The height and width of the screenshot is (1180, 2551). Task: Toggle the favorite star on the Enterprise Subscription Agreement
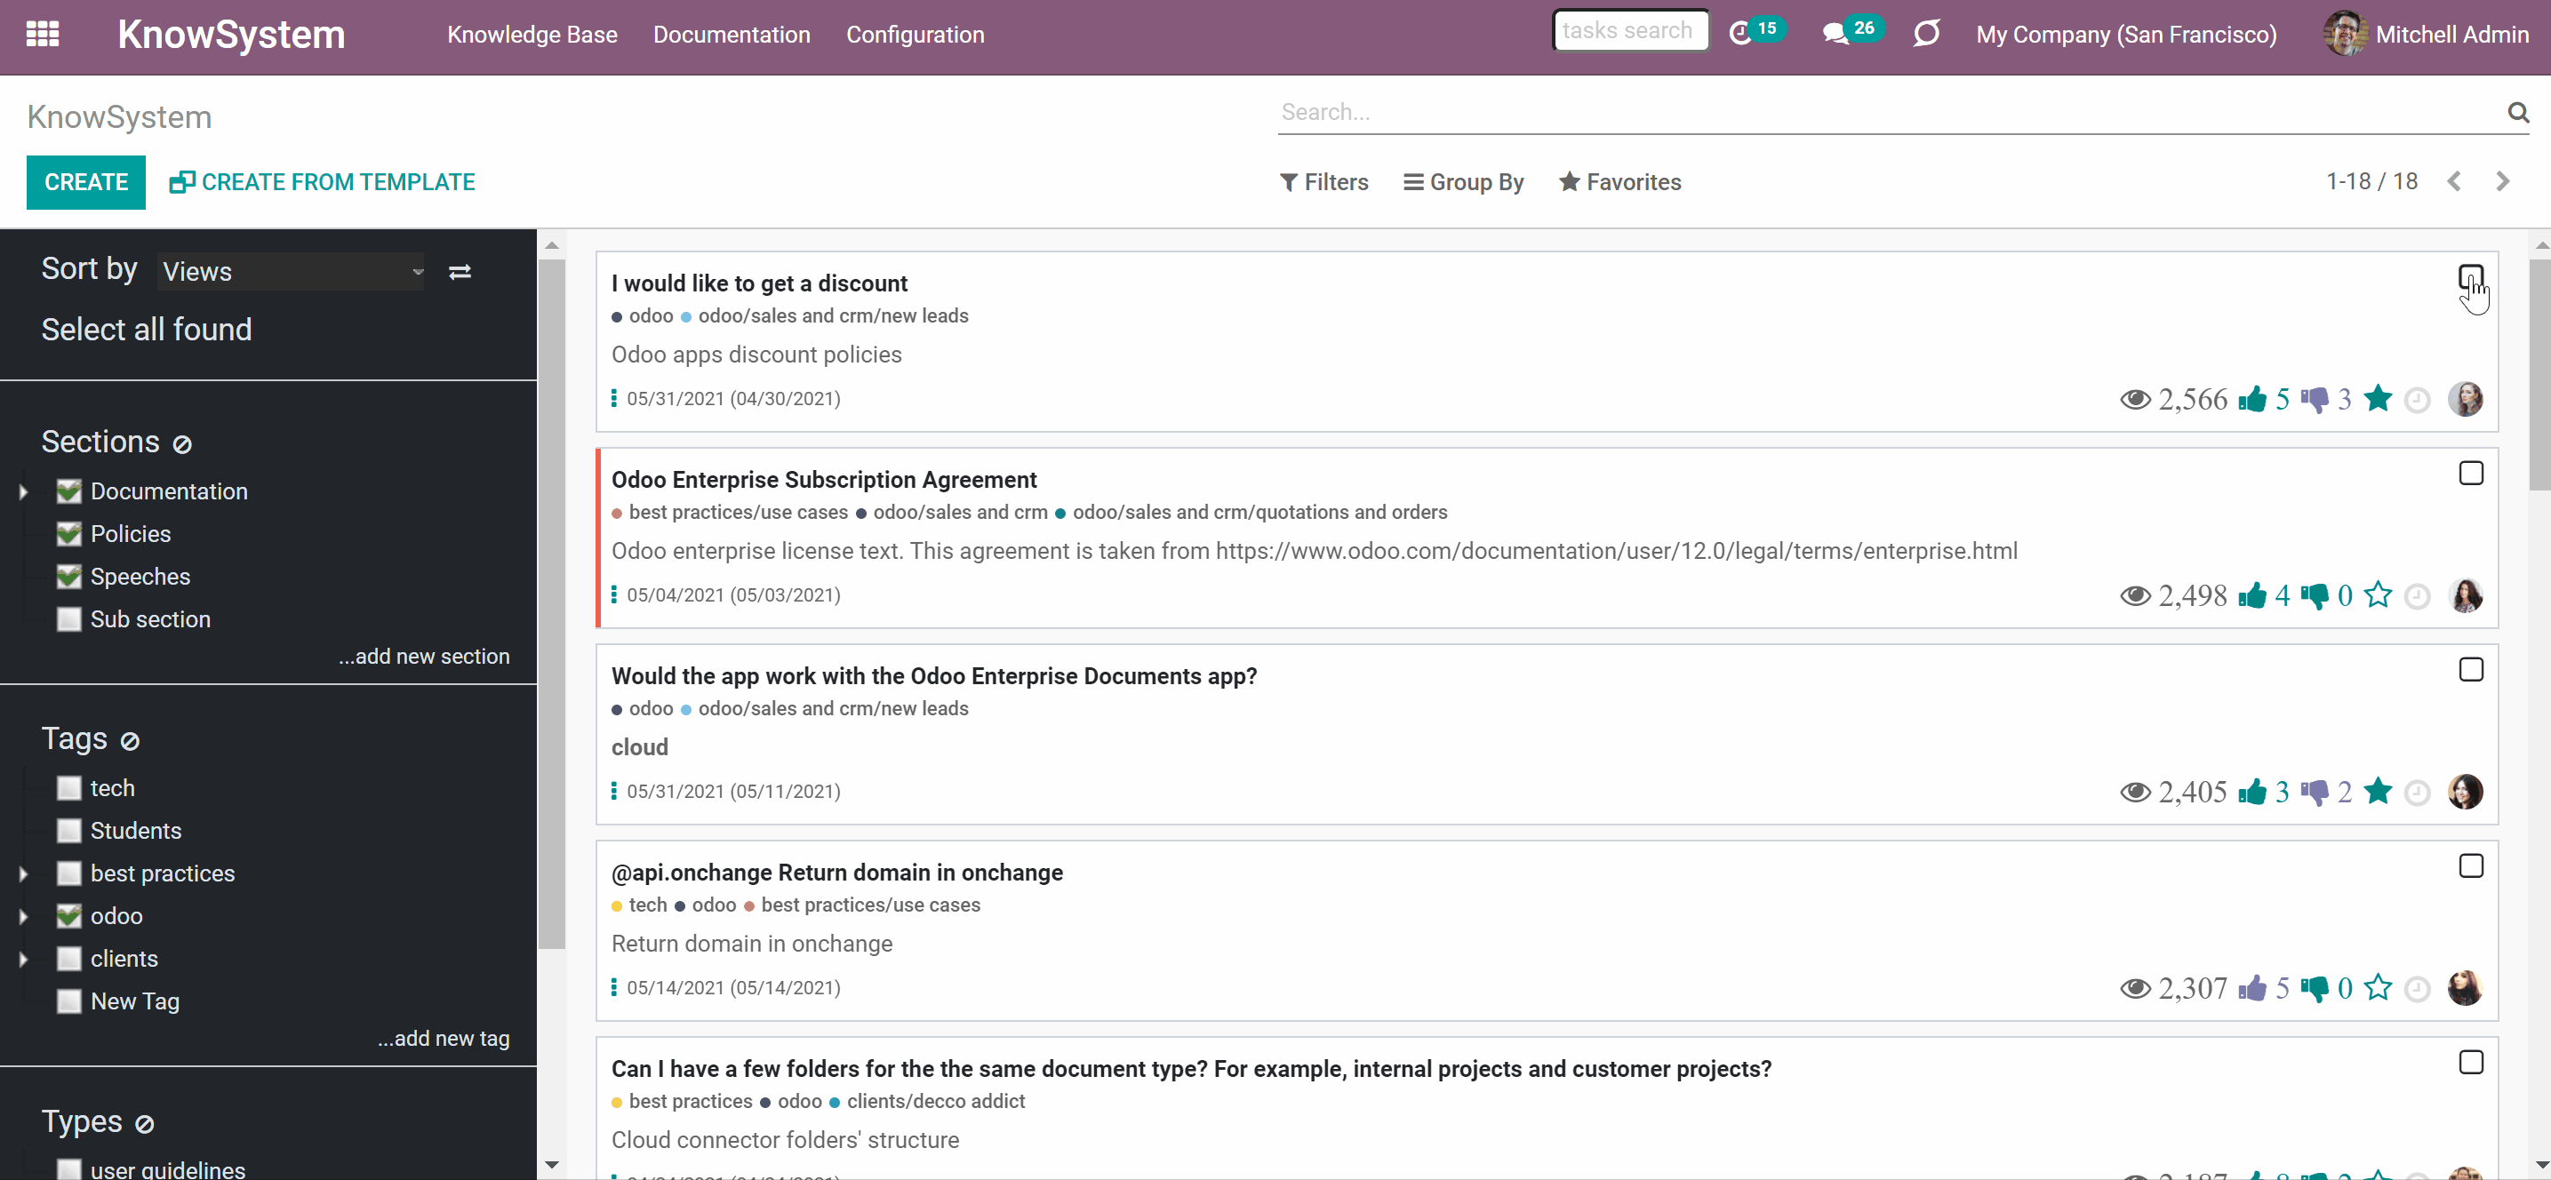[2378, 595]
